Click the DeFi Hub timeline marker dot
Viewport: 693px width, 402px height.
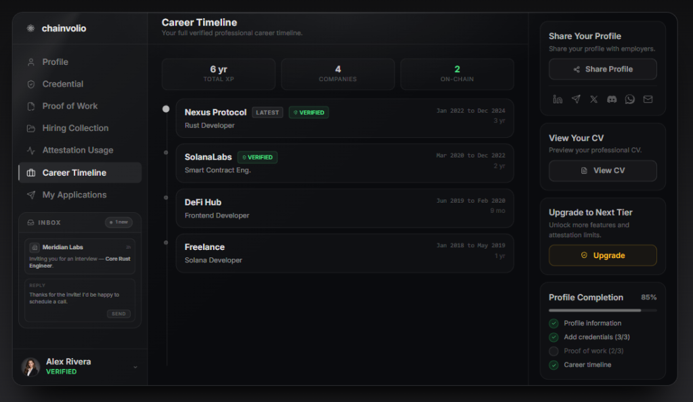click(x=166, y=198)
